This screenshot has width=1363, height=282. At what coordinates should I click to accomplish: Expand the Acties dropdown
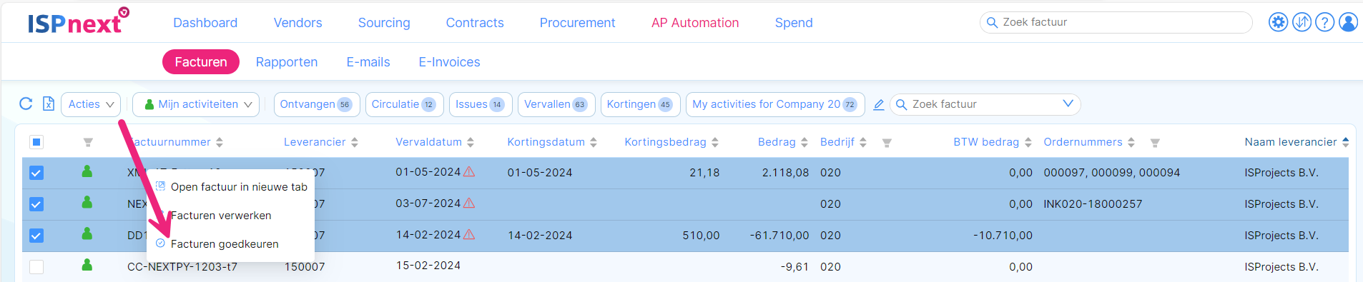91,104
